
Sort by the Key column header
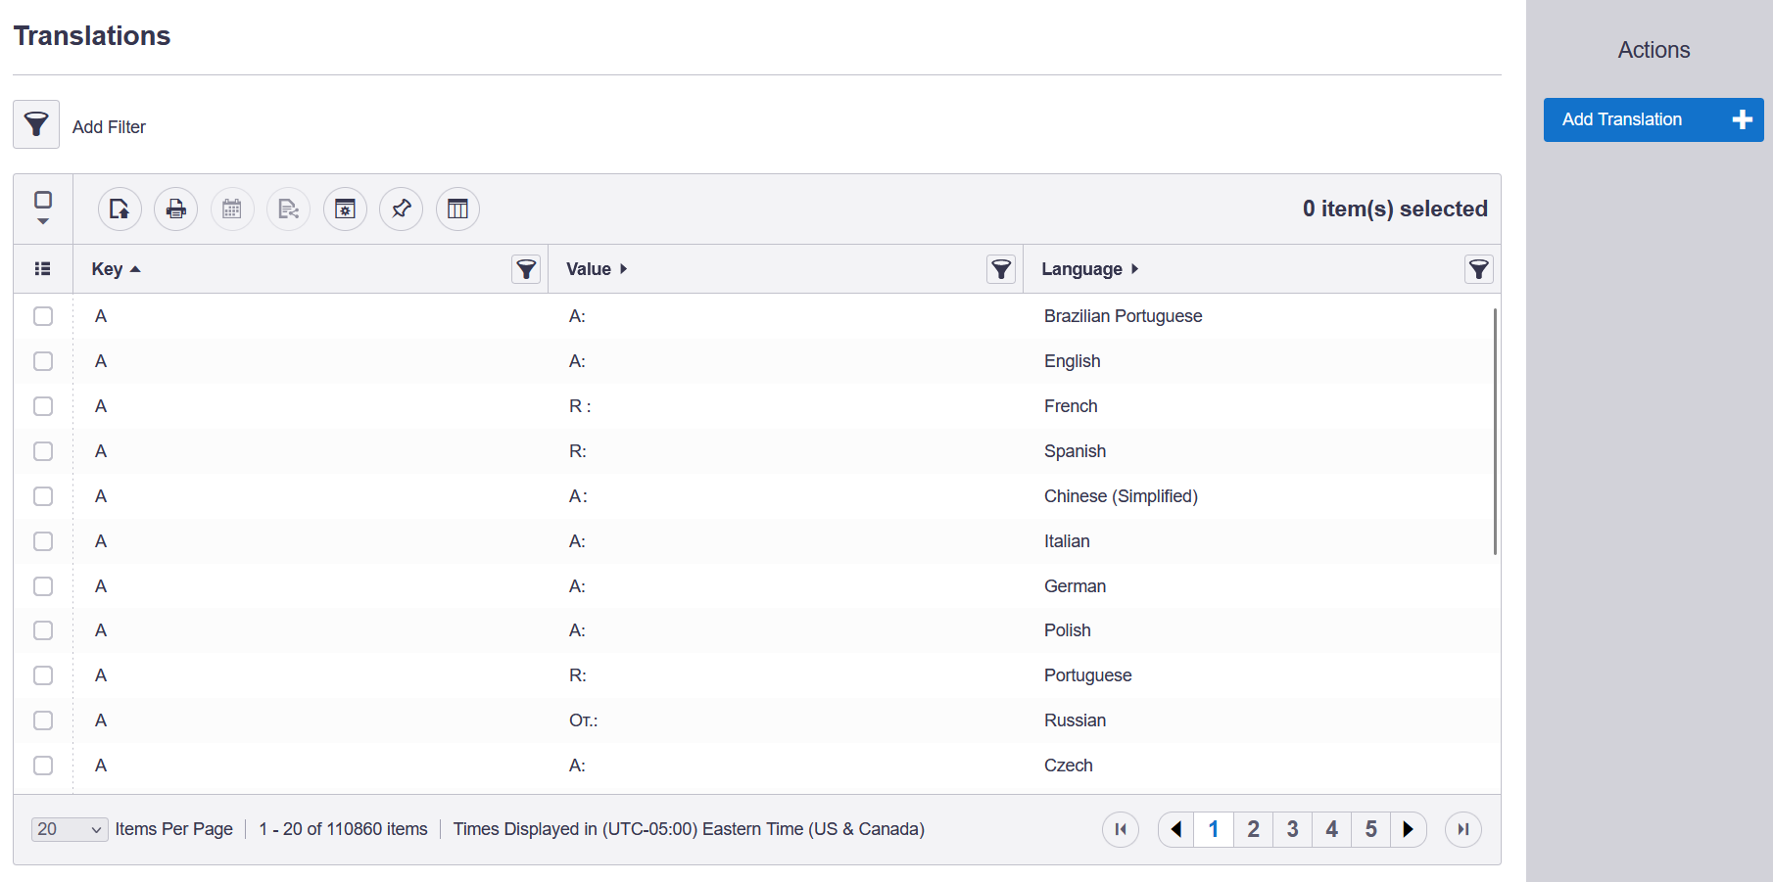(116, 269)
